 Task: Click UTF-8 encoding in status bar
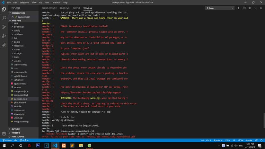point(227,140)
